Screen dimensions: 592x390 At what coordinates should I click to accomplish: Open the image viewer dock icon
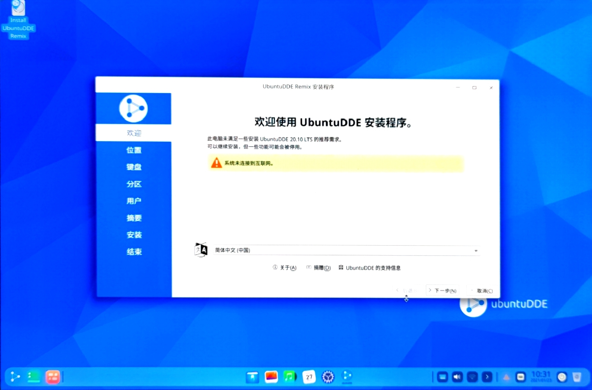pos(271,376)
